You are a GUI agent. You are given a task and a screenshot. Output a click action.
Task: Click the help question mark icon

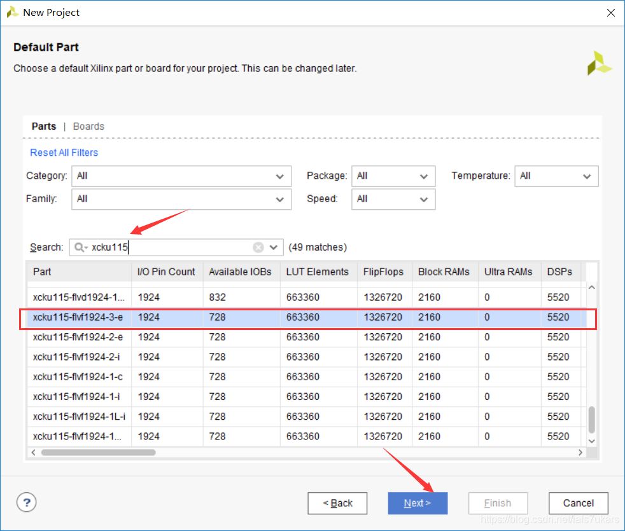26,502
